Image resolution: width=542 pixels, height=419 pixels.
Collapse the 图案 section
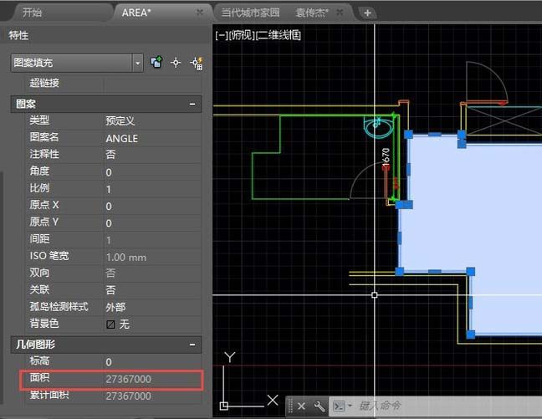coord(192,105)
